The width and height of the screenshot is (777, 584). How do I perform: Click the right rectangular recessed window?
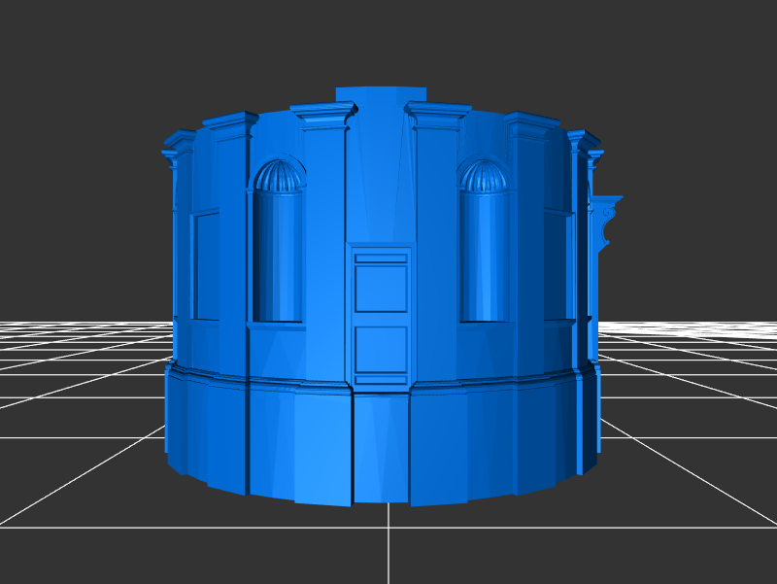tap(557, 264)
